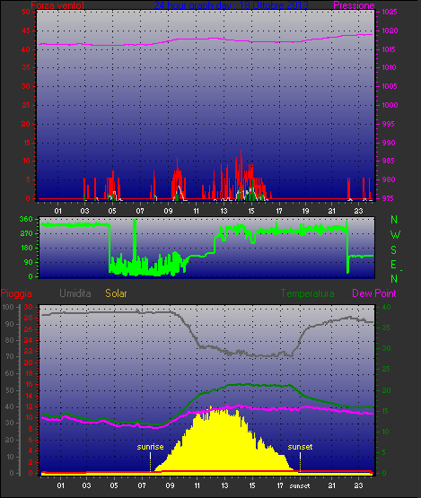Click the 1020 pressure scale value
Screen dimensions: 421x498
390,31
